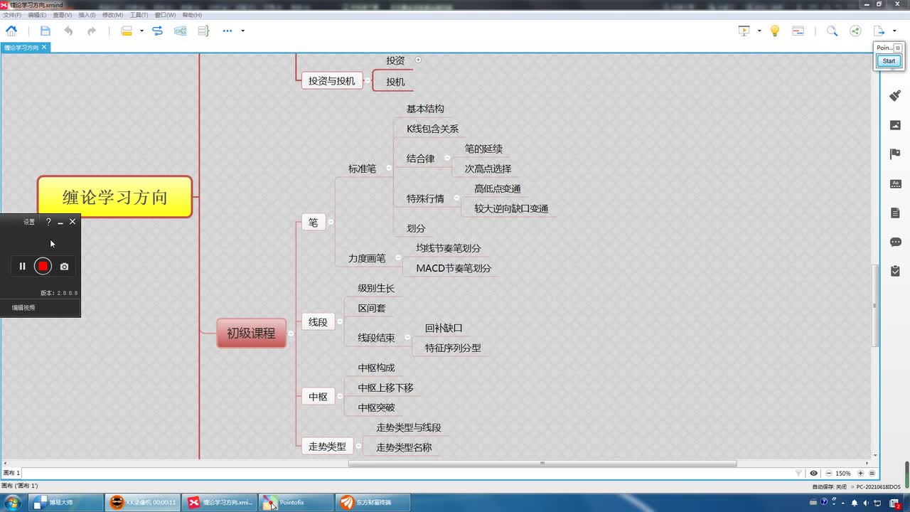Open the more options ellipsis icon
Screen dimensions: 910x512
point(227,31)
